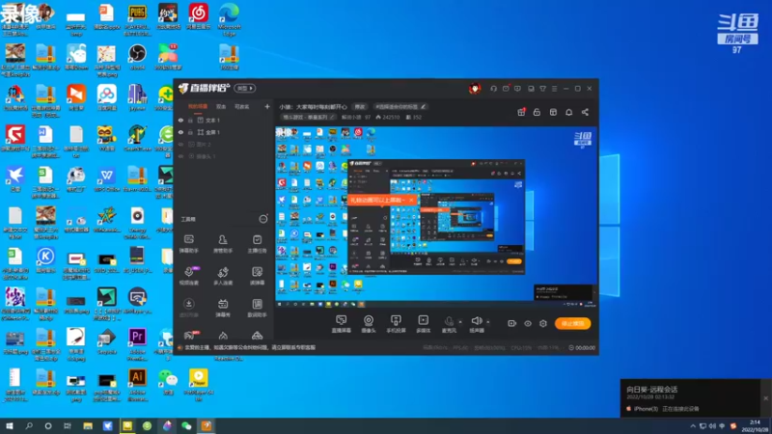Add a new scene with plus button

coord(267,106)
